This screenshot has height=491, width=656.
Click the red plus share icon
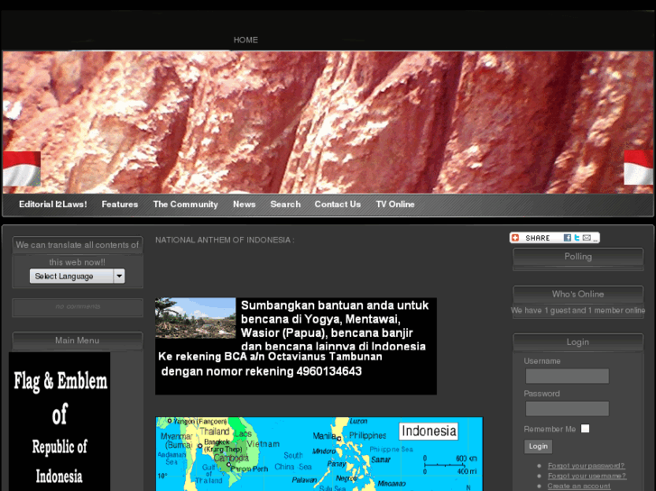515,238
